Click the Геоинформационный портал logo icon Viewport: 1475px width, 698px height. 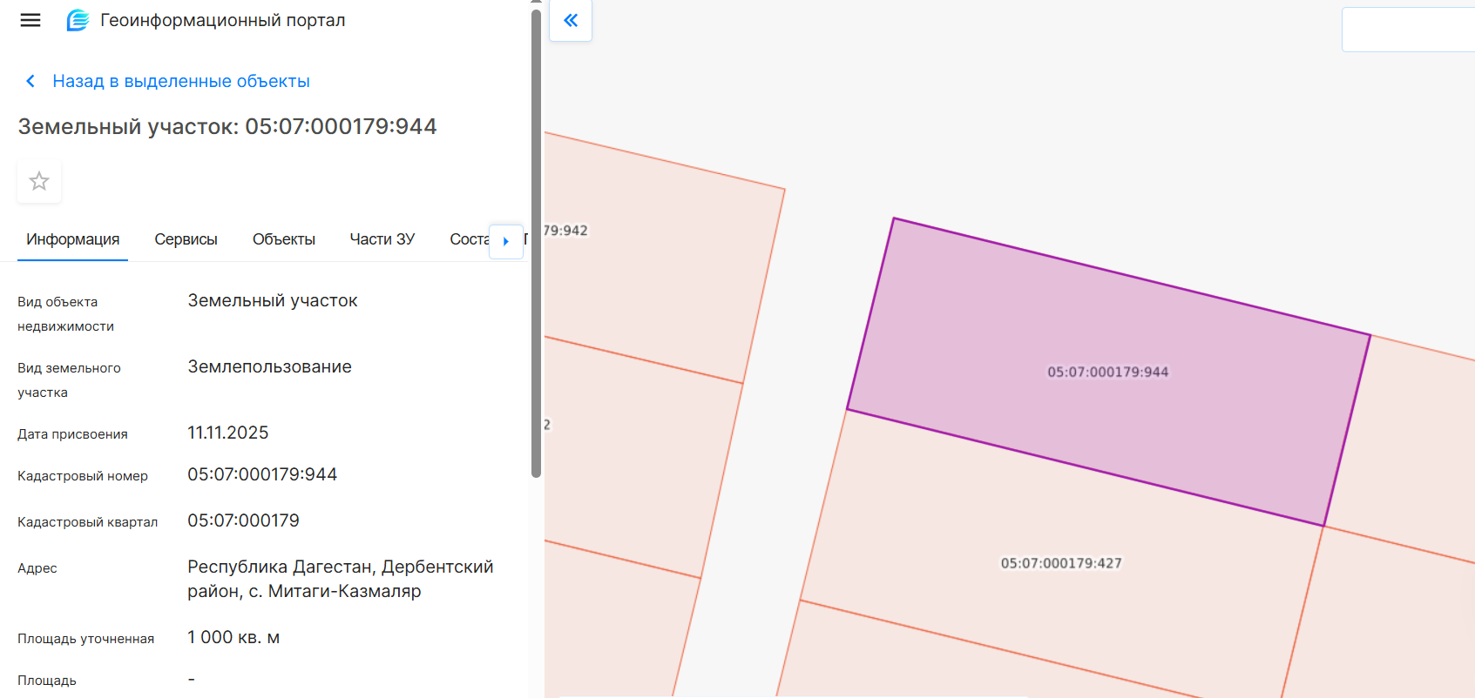(78, 20)
